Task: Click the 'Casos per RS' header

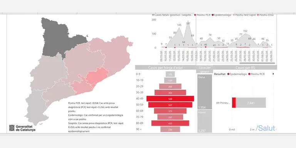Action: coord(246,67)
